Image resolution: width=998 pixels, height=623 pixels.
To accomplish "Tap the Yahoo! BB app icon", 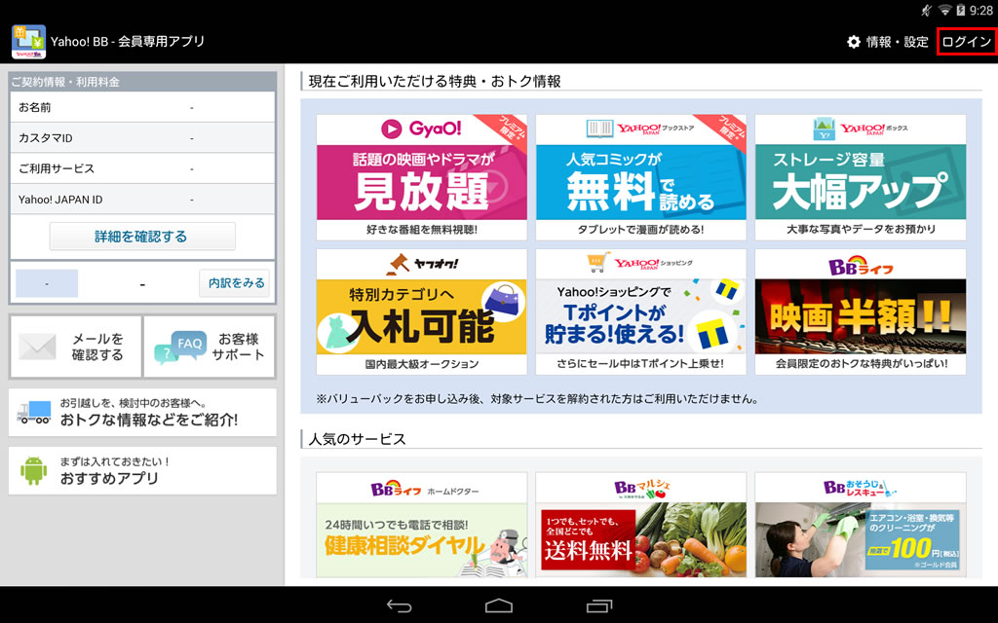I will pyautogui.click(x=28, y=42).
